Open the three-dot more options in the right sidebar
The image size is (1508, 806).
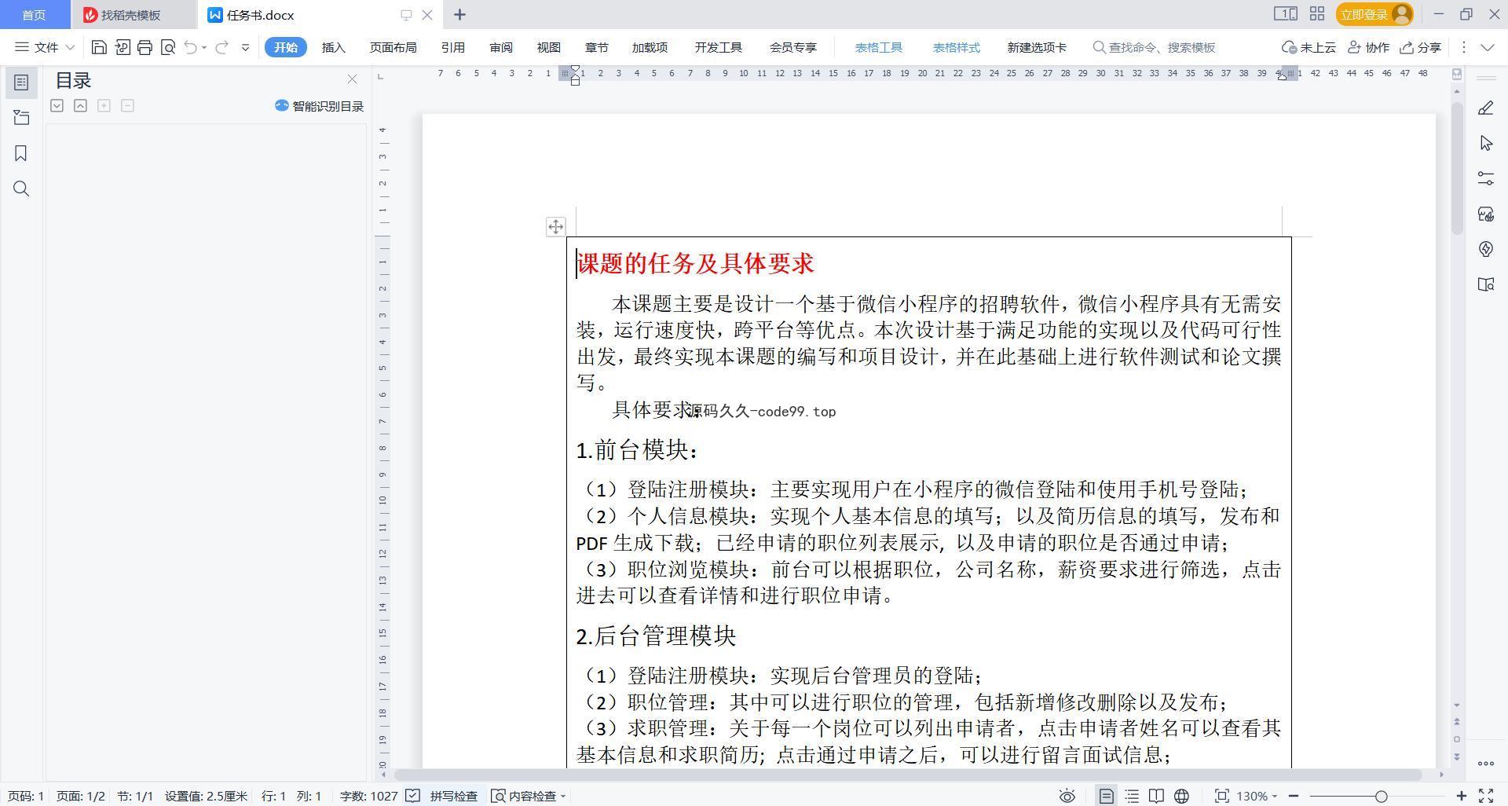(x=1485, y=763)
